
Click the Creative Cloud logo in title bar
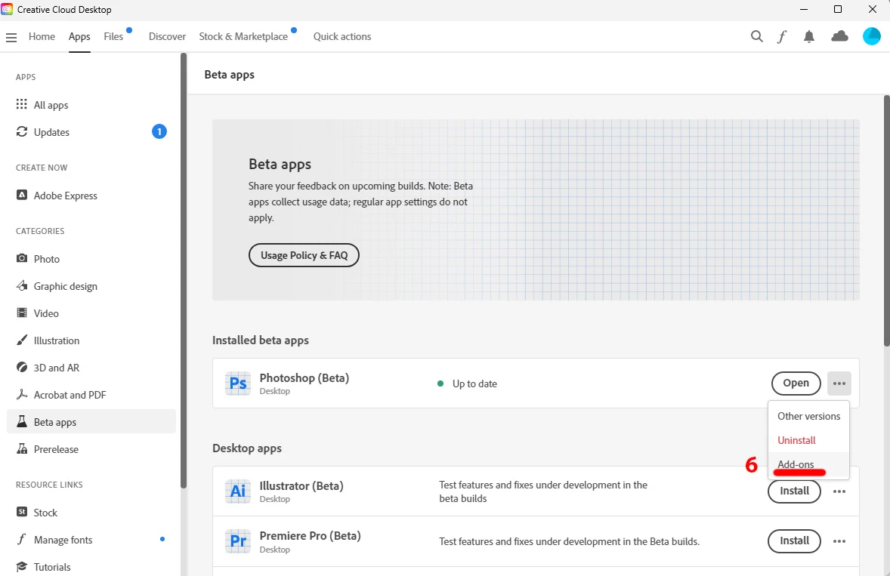tap(7, 9)
